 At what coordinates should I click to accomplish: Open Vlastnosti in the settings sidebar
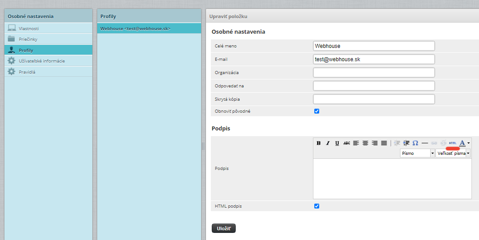pos(28,28)
